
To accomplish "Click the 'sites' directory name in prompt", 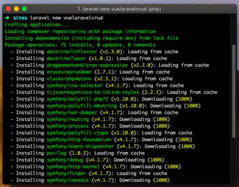I will click(x=20, y=18).
